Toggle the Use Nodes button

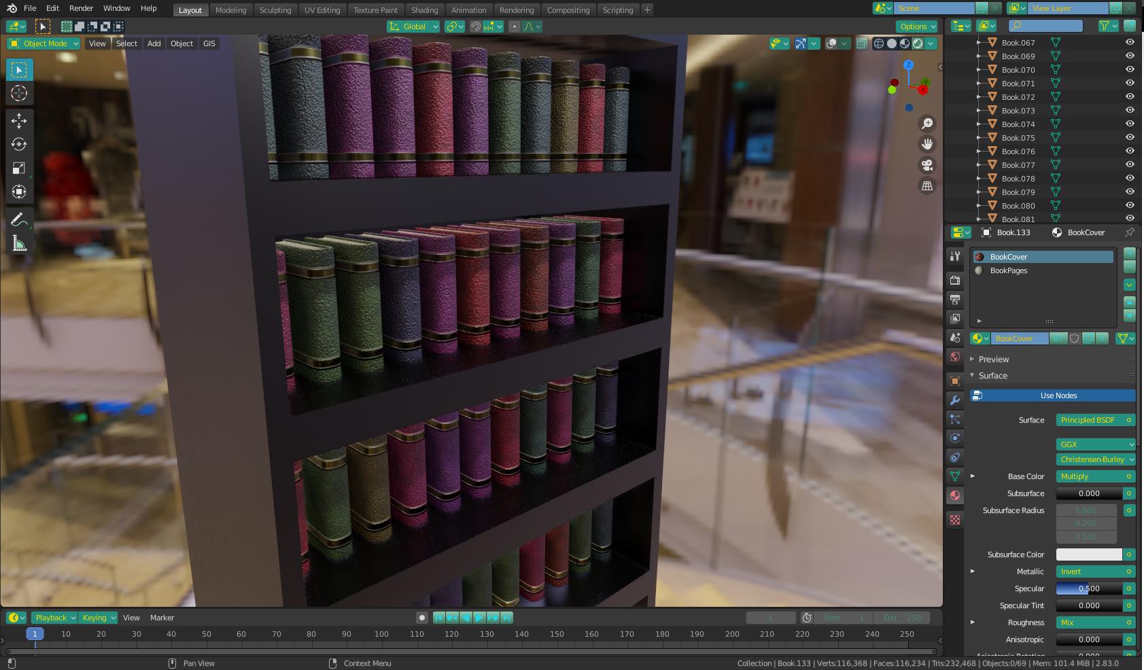pyautogui.click(x=1053, y=395)
